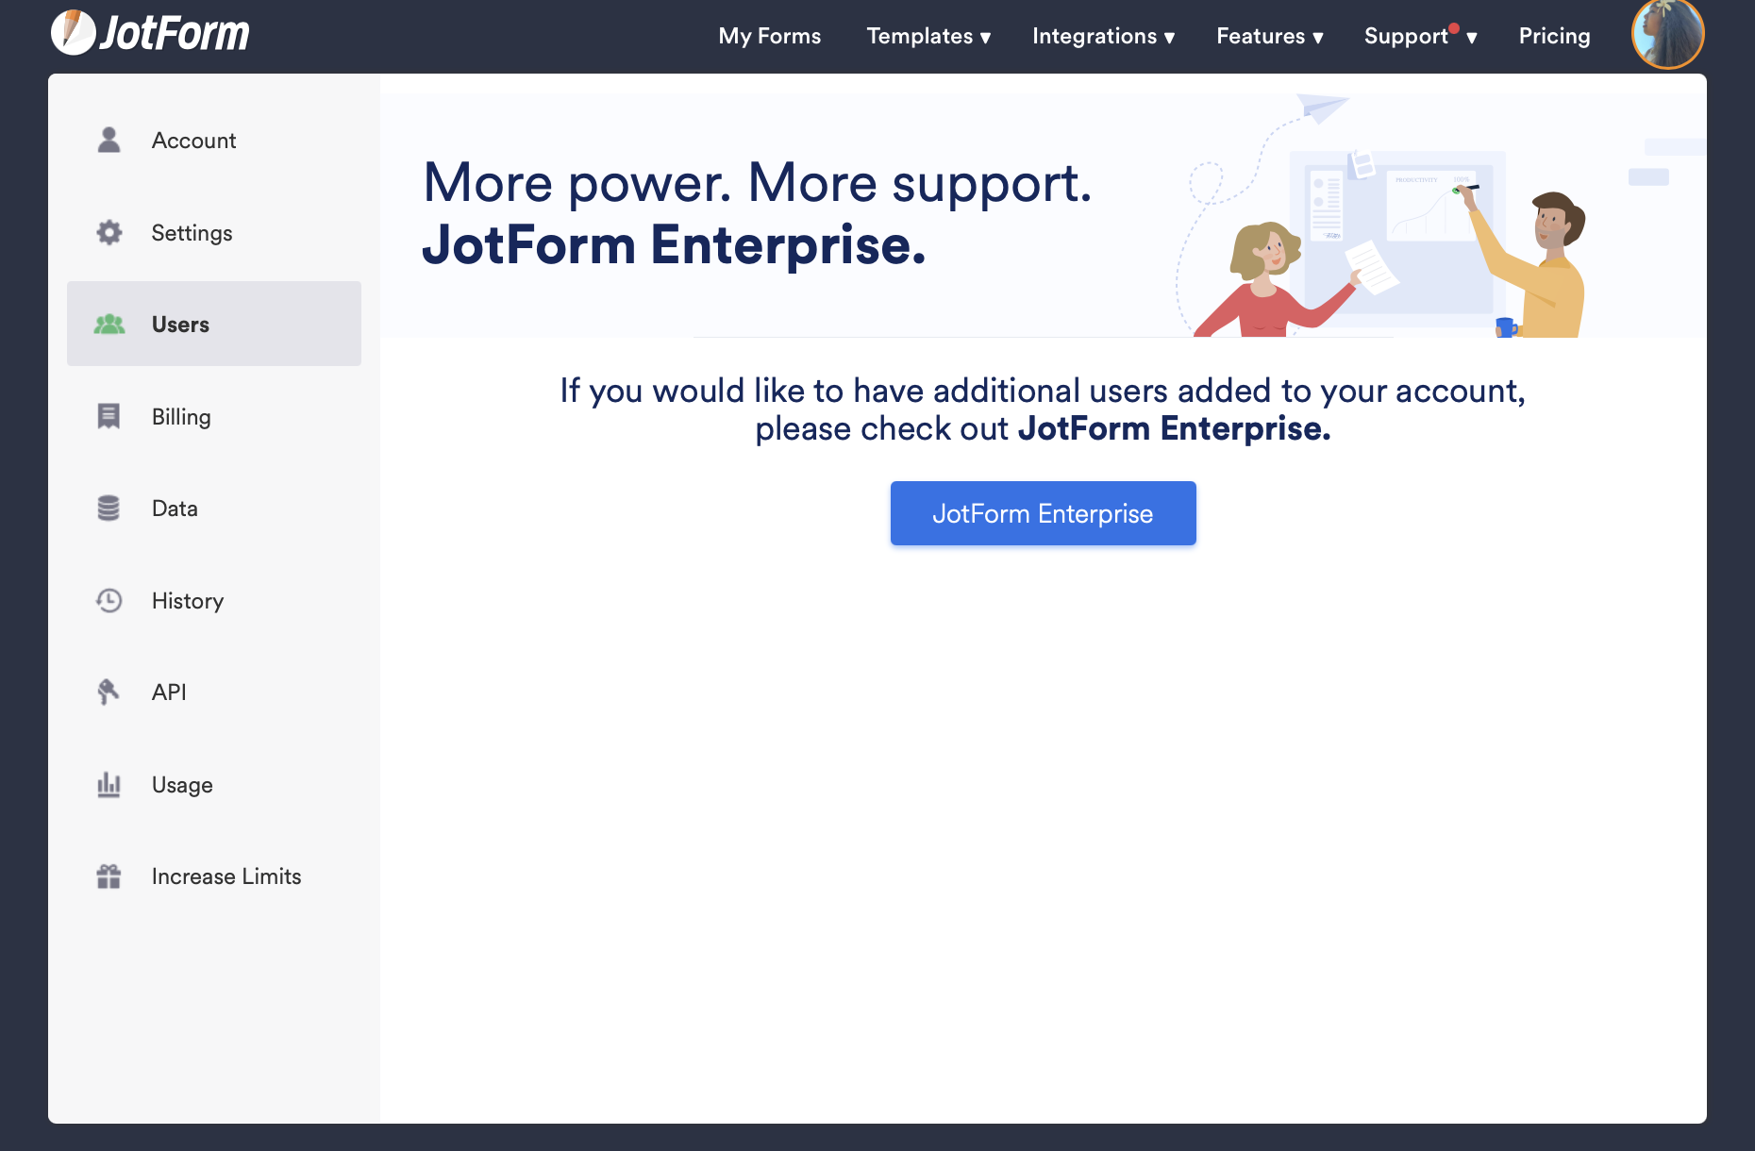Click the Data database icon
Image resolution: width=1755 pixels, height=1151 pixels.
[109, 508]
